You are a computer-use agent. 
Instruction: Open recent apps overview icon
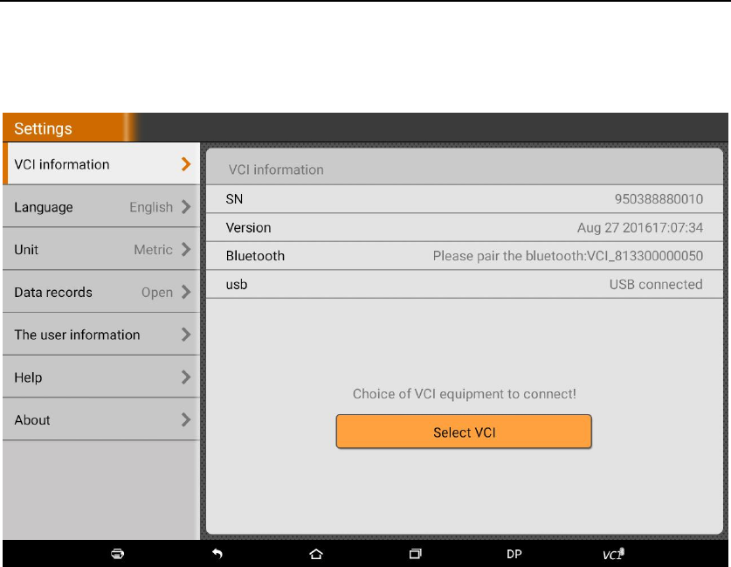click(416, 554)
